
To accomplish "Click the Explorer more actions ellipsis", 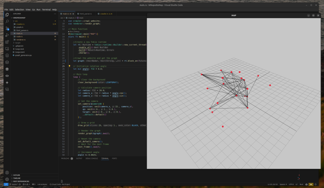I will point(55,14).
